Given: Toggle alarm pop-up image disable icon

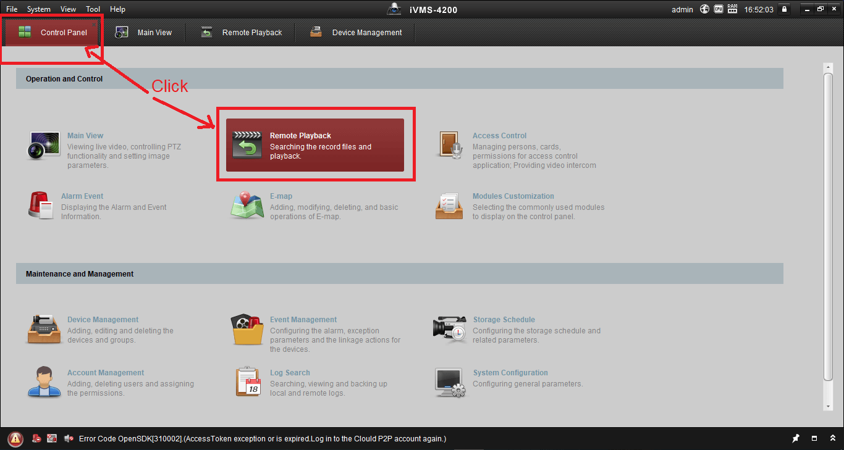Looking at the screenshot, I should [x=53, y=439].
